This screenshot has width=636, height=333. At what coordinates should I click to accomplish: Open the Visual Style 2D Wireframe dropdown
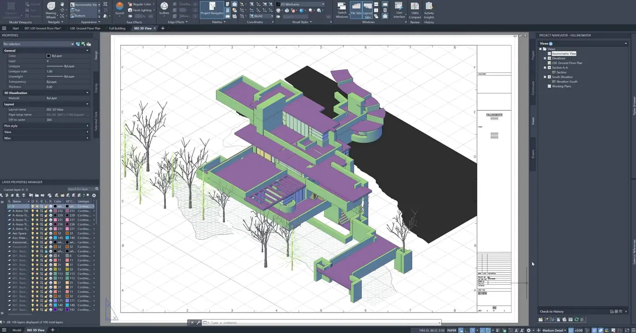pos(300,4)
